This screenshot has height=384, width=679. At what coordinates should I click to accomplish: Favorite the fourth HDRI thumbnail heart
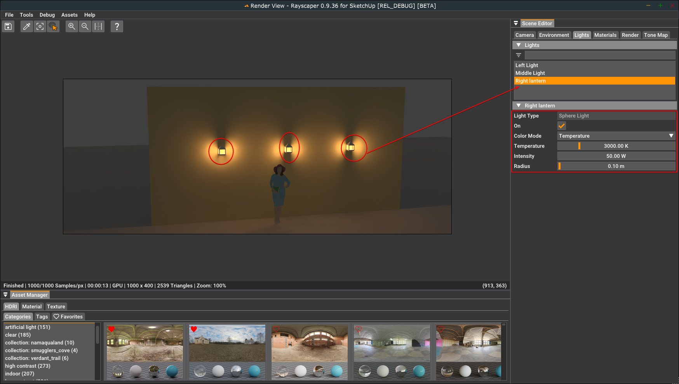click(x=359, y=329)
